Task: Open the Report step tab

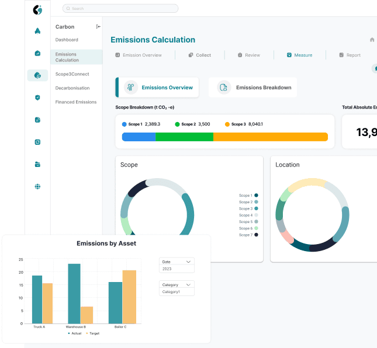Action: [x=350, y=55]
